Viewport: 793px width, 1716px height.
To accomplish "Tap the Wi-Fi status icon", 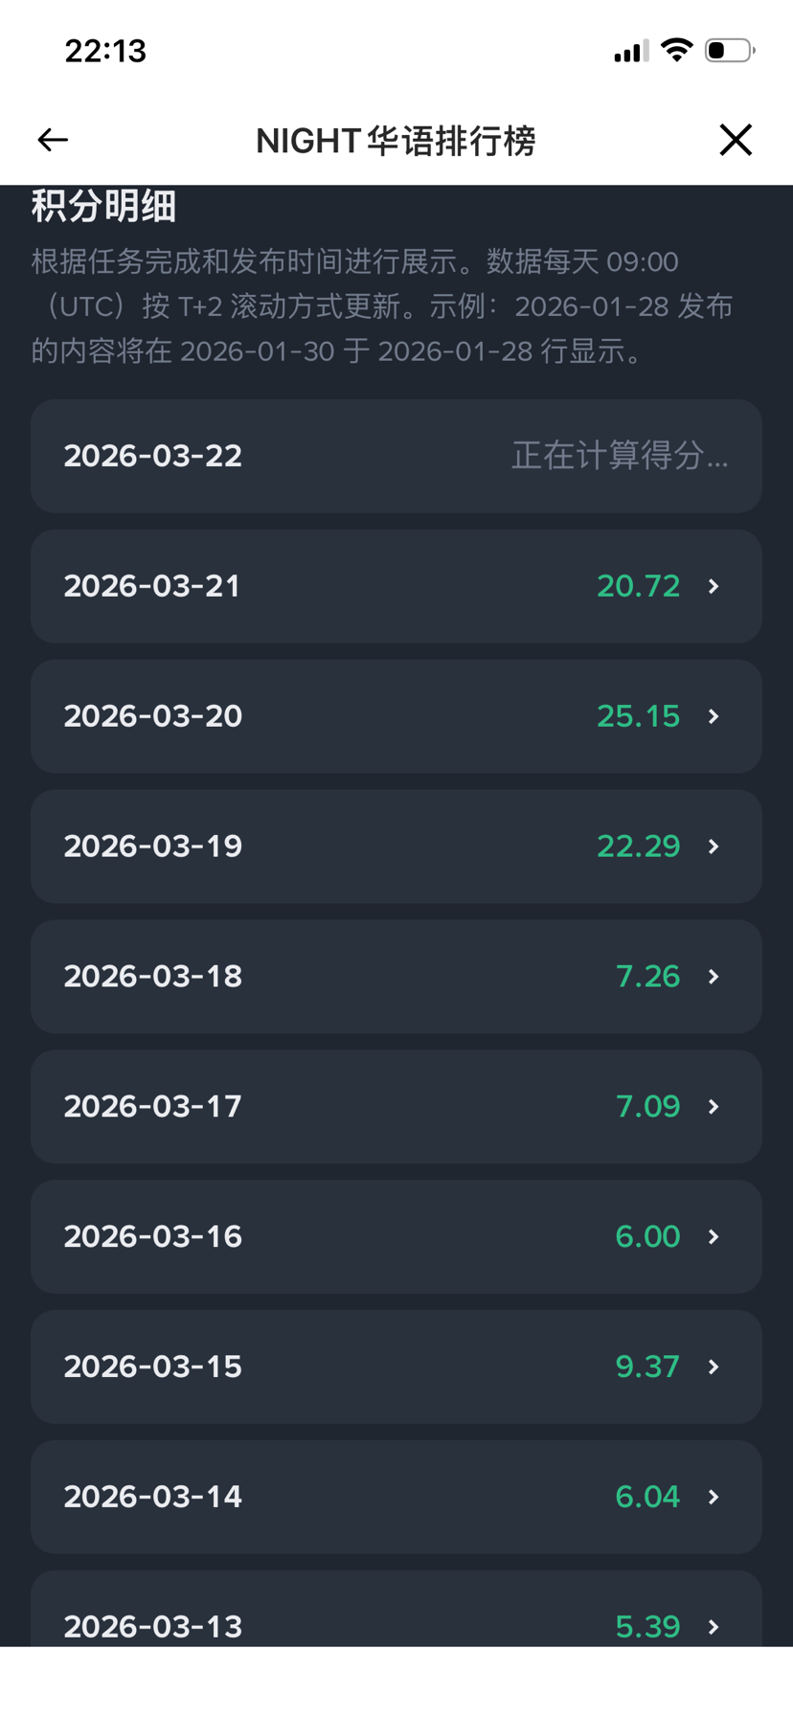I will point(677,50).
